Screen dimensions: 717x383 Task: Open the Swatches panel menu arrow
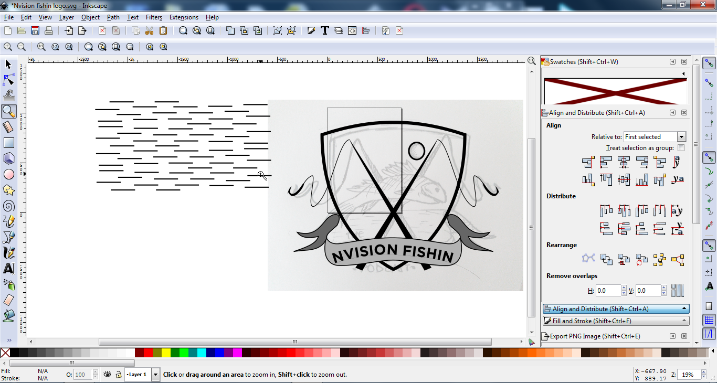click(683, 73)
